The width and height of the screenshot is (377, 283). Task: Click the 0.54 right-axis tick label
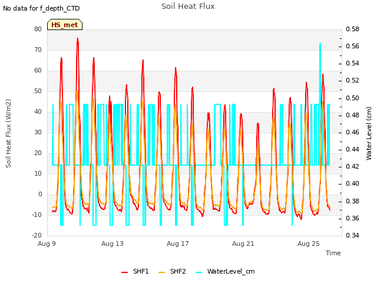[352, 63]
